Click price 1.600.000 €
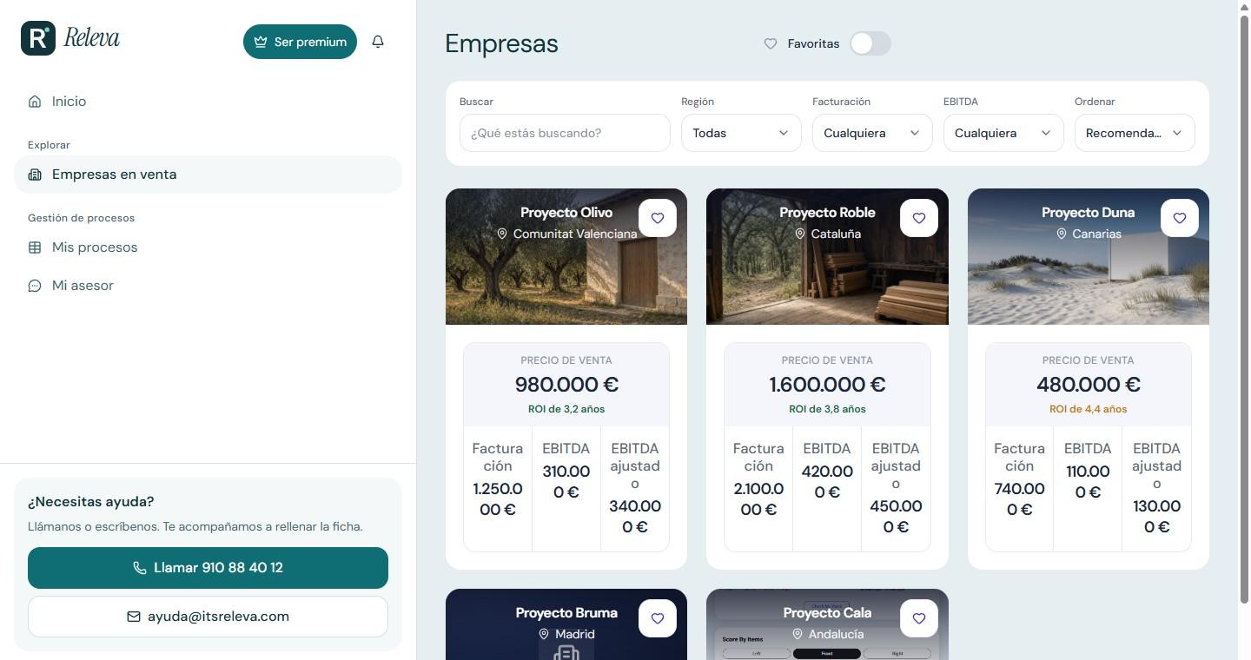 [827, 385]
